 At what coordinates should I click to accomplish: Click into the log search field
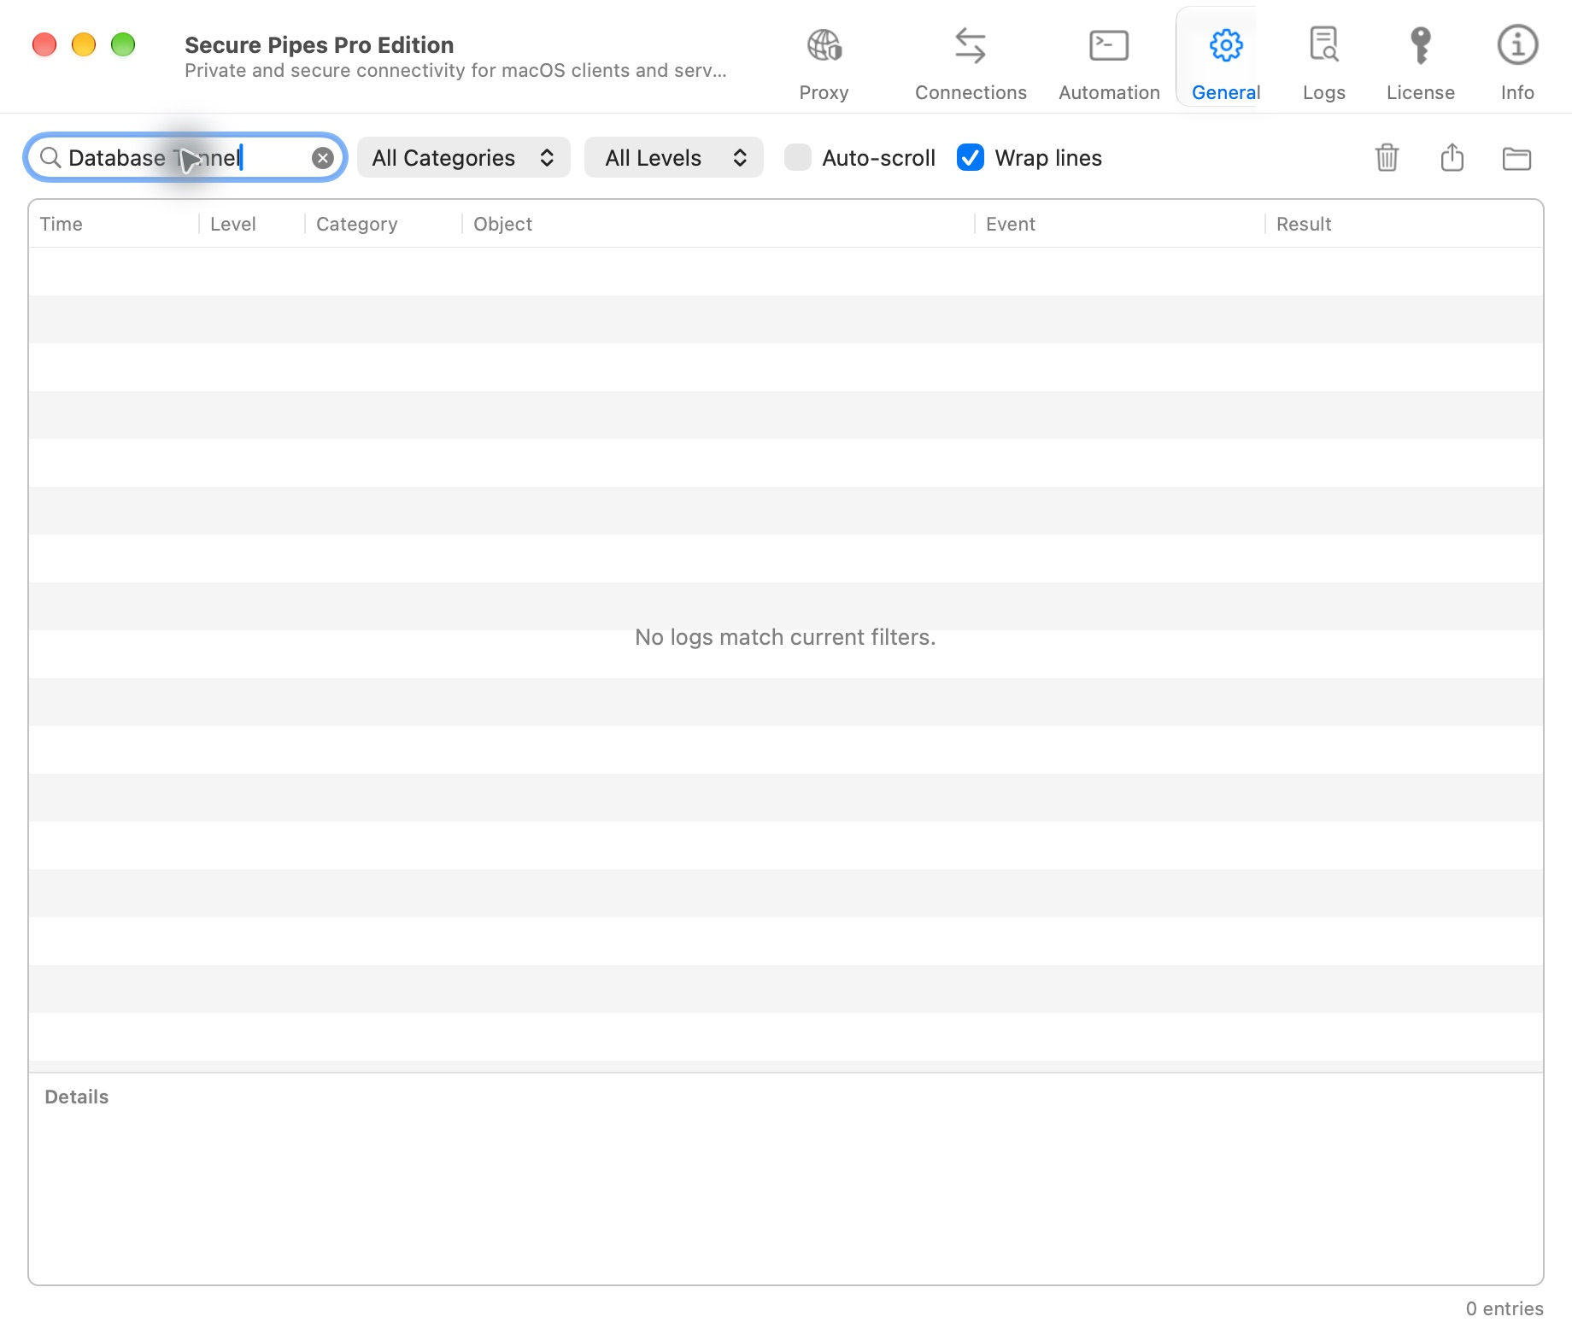click(x=186, y=158)
